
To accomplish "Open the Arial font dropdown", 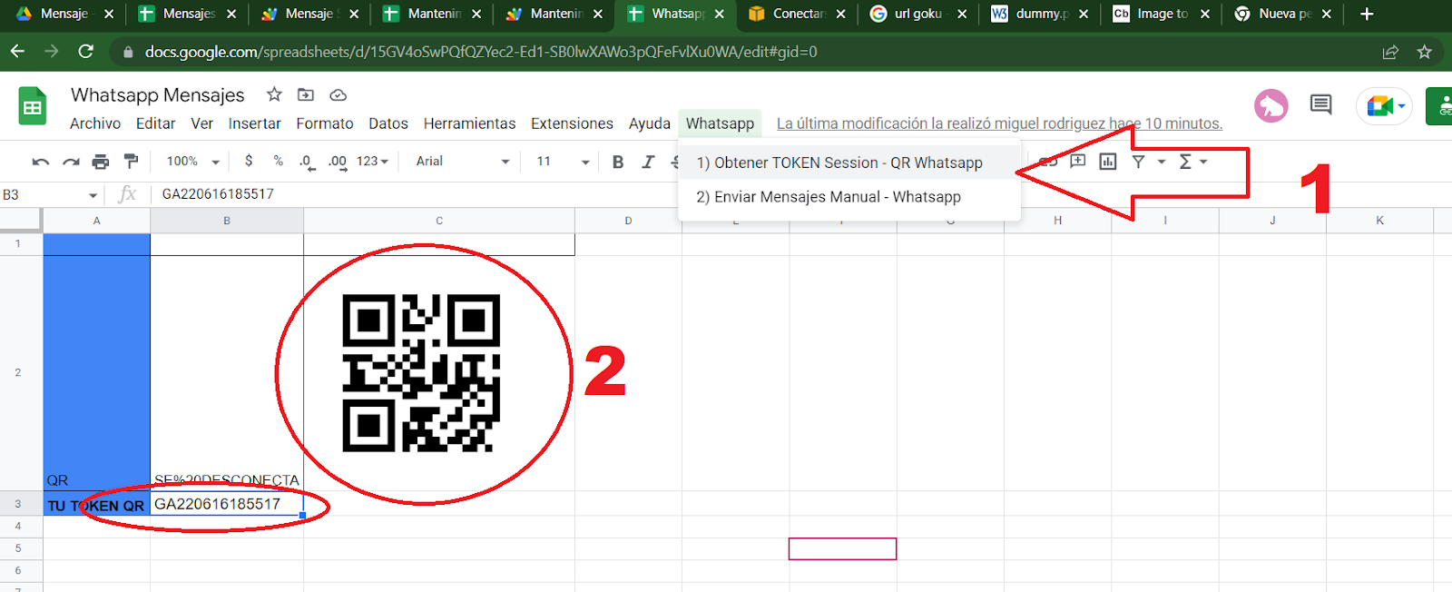I will pyautogui.click(x=463, y=162).
